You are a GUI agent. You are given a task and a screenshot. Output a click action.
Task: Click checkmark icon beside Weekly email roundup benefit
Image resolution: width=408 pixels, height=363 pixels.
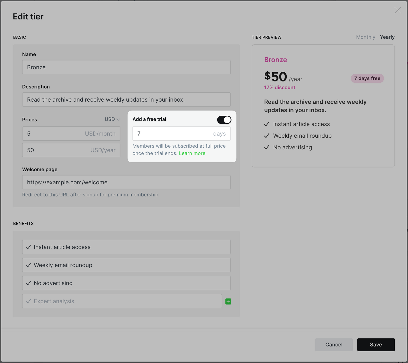pos(29,265)
